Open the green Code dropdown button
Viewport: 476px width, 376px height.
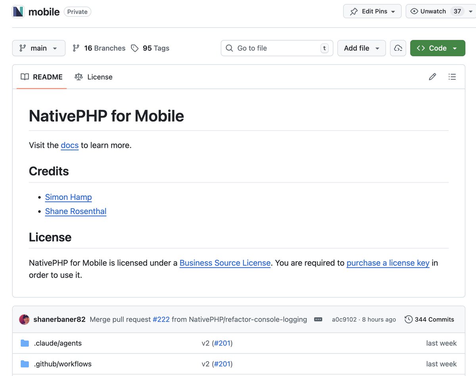[438, 48]
